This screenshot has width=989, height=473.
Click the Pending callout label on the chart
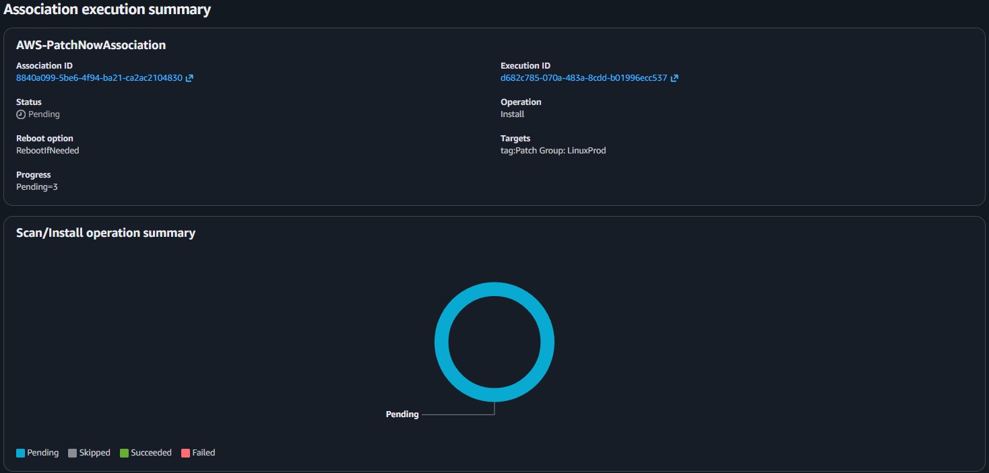tap(402, 414)
